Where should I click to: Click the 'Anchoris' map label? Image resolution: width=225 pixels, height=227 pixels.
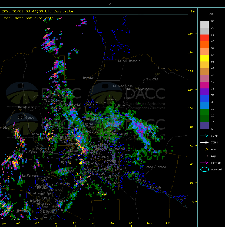63,184
